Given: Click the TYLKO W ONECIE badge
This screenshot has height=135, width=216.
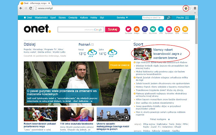Looking at the screenshot, I should pyautogui.click(x=120, y=65).
